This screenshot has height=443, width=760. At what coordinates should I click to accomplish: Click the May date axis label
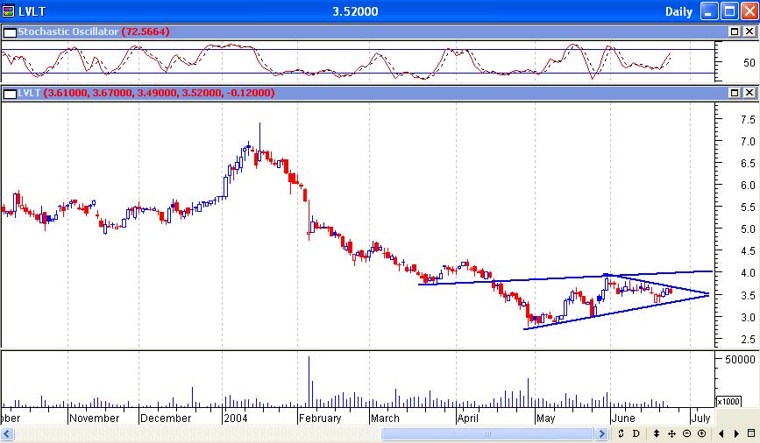click(x=546, y=418)
